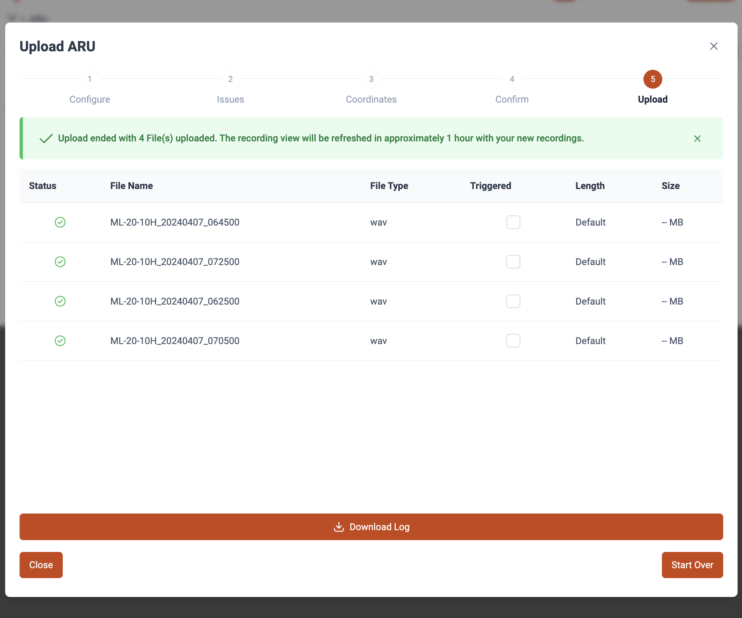Toggle Triggered checkbox for ML-20-10H_20240407_062500
Viewport: 742px width, 618px height.
[513, 301]
